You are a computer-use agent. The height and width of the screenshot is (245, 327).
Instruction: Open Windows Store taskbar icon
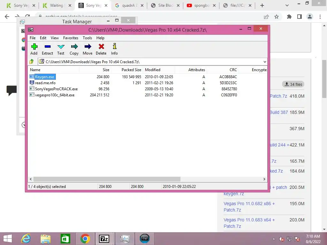click(65, 239)
